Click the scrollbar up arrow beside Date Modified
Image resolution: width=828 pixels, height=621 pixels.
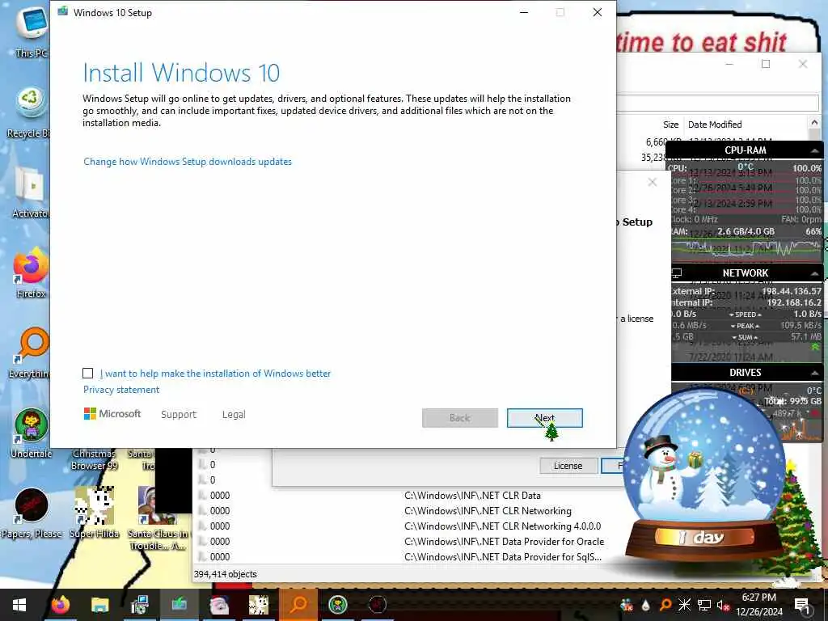[814, 123]
